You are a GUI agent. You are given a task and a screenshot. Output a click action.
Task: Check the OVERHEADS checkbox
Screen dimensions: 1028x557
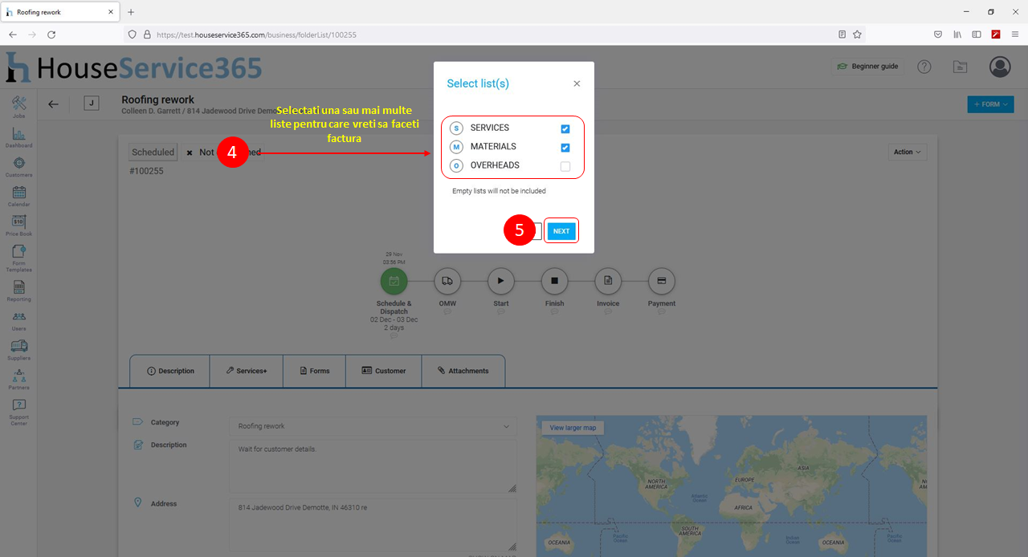[x=565, y=166]
